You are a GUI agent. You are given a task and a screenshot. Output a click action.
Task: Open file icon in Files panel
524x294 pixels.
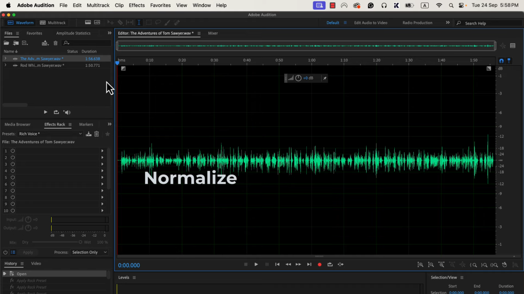6,43
